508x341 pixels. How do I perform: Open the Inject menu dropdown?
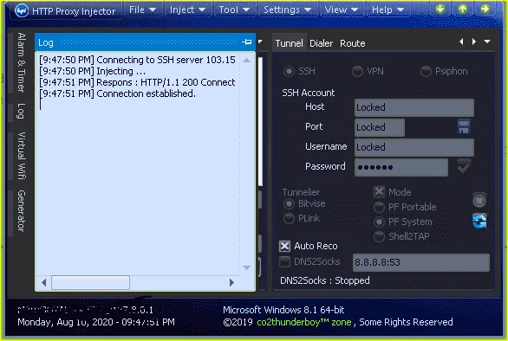click(187, 10)
